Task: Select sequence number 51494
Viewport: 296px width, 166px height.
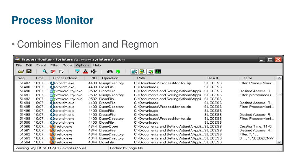Action: click(x=25, y=103)
